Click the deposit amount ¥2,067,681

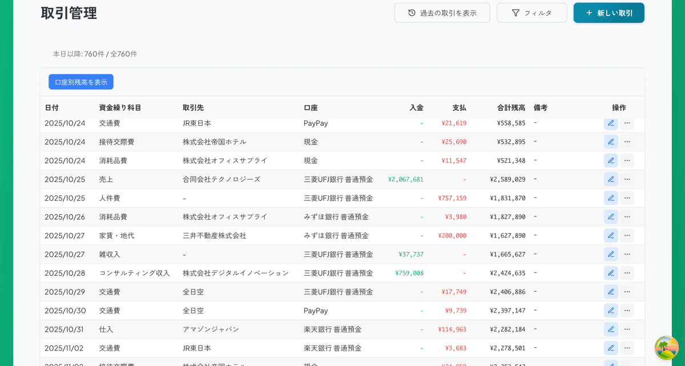point(406,179)
